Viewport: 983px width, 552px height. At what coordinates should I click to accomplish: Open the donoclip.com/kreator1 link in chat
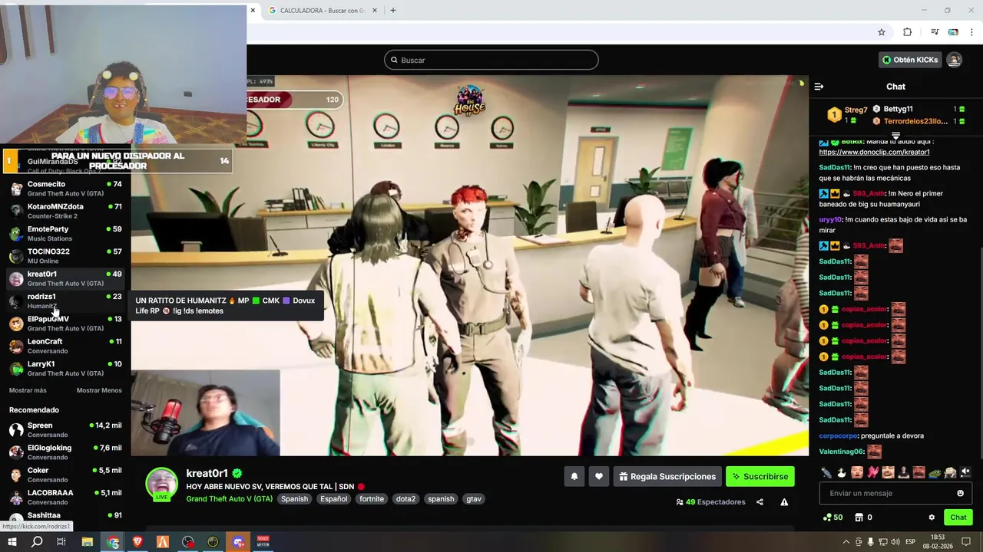[x=874, y=153]
